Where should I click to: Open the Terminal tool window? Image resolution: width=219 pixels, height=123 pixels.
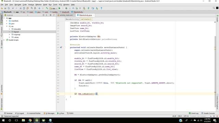tap(8, 113)
